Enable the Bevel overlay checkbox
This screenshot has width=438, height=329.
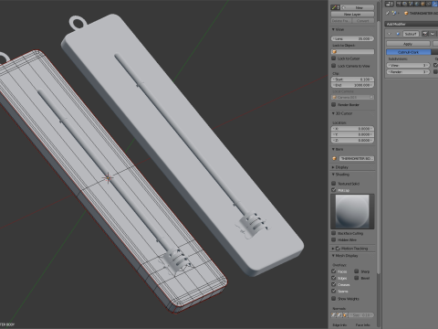pyautogui.click(x=357, y=278)
